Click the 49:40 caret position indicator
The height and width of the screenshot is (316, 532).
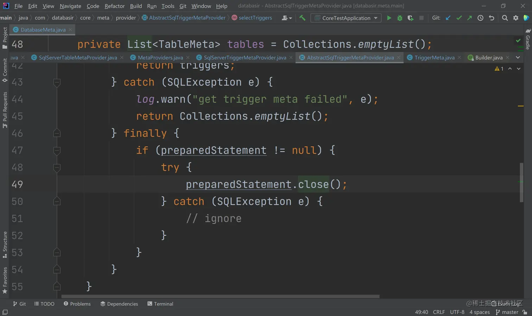pyautogui.click(x=422, y=312)
